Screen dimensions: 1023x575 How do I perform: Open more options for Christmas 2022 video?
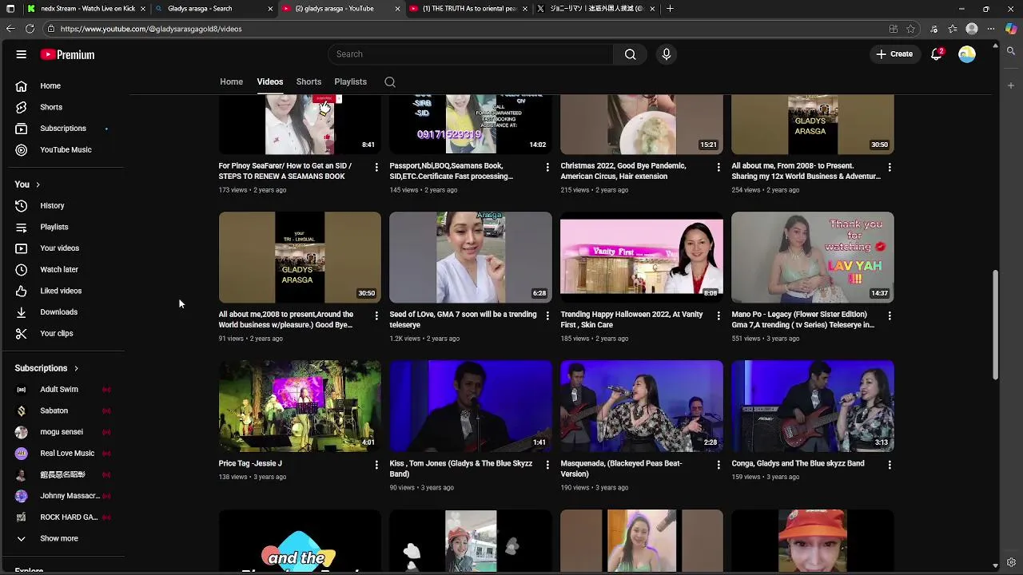point(718,167)
